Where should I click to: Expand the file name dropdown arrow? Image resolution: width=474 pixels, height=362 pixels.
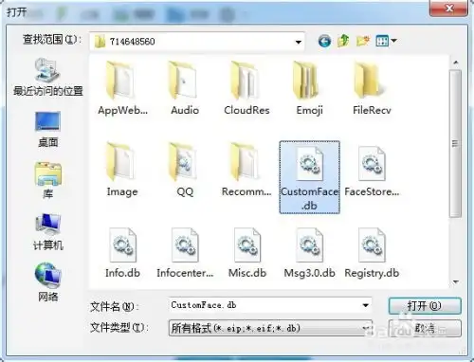(x=365, y=305)
